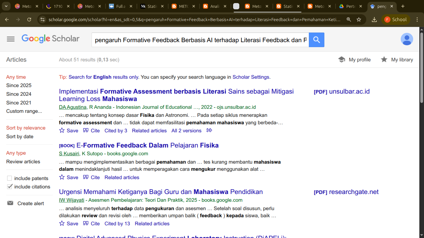Open the Google Scholar hamburger menu
This screenshot has width=424, height=238.
pyautogui.click(x=11, y=39)
